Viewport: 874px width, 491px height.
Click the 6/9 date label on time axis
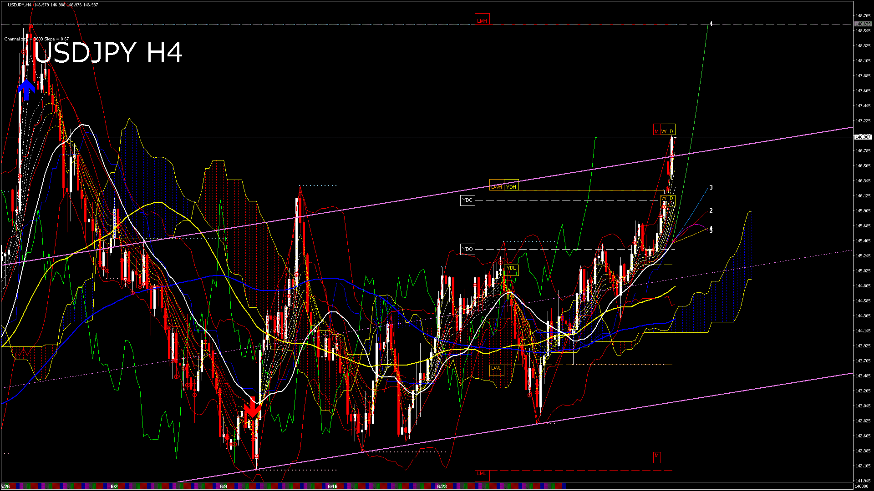click(224, 486)
